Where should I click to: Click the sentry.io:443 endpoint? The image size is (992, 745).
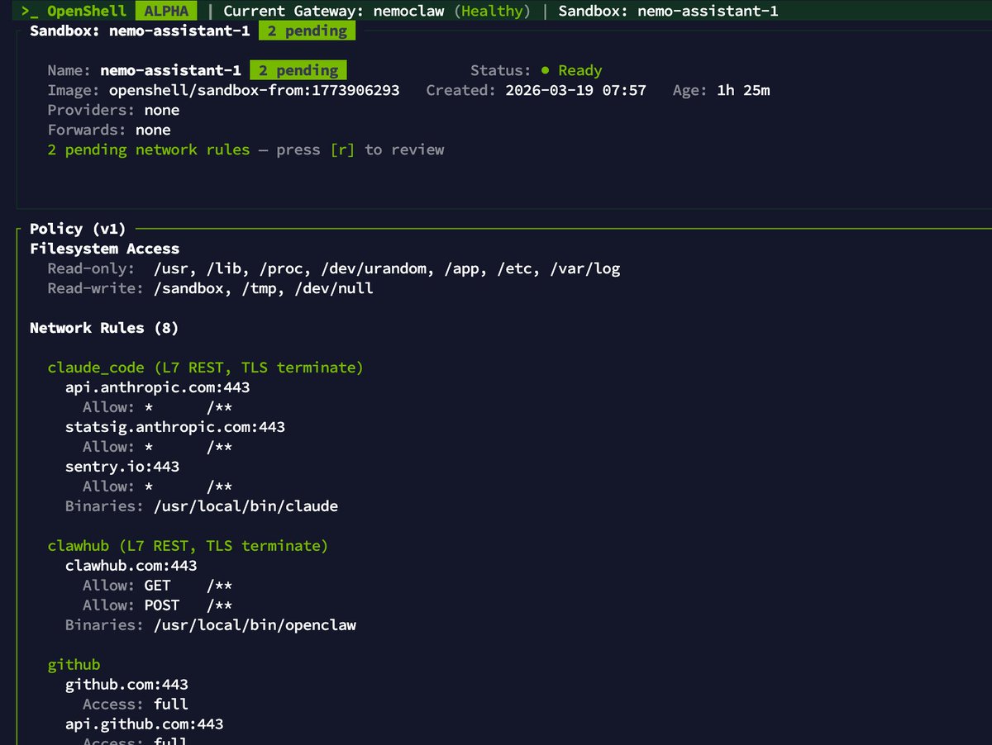point(122,467)
